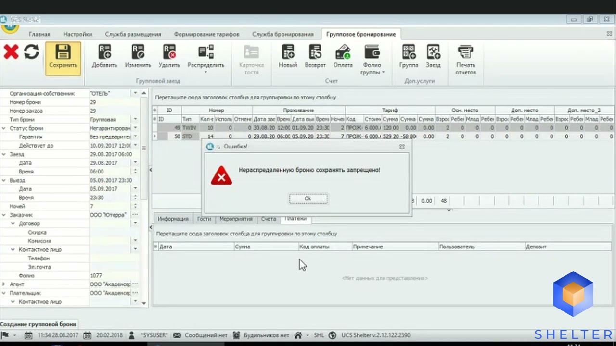Click the calendar icon near 20.02.2018
This screenshot has height=346, width=616.
pos(88,335)
